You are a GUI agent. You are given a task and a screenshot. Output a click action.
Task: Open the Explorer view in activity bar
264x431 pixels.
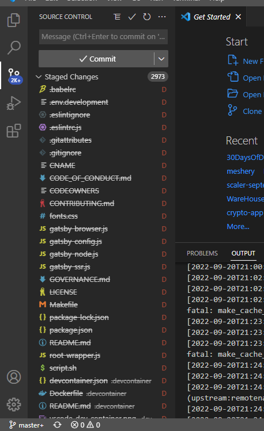[x=14, y=20]
